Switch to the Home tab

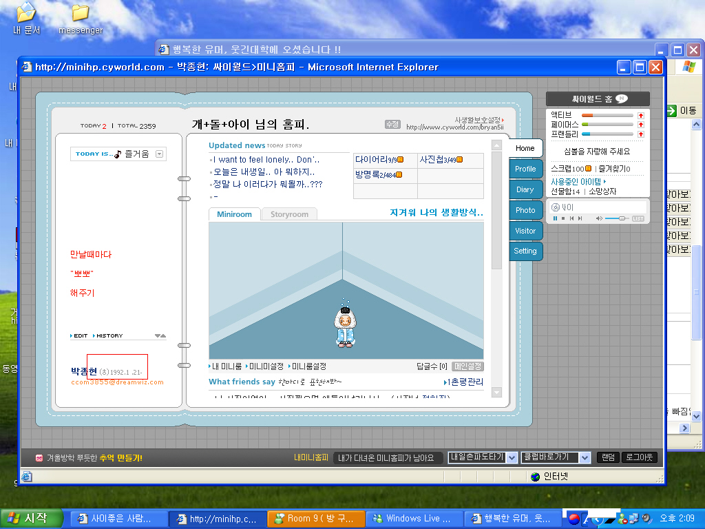coord(525,149)
